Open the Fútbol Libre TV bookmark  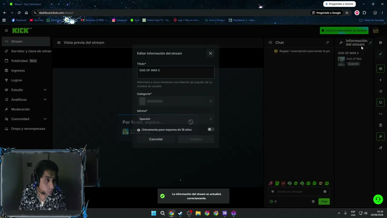click(156, 20)
